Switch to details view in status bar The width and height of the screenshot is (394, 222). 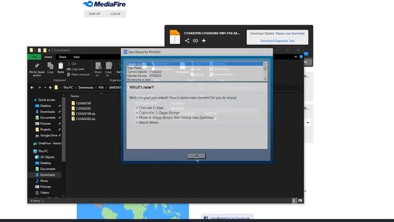(x=294, y=200)
